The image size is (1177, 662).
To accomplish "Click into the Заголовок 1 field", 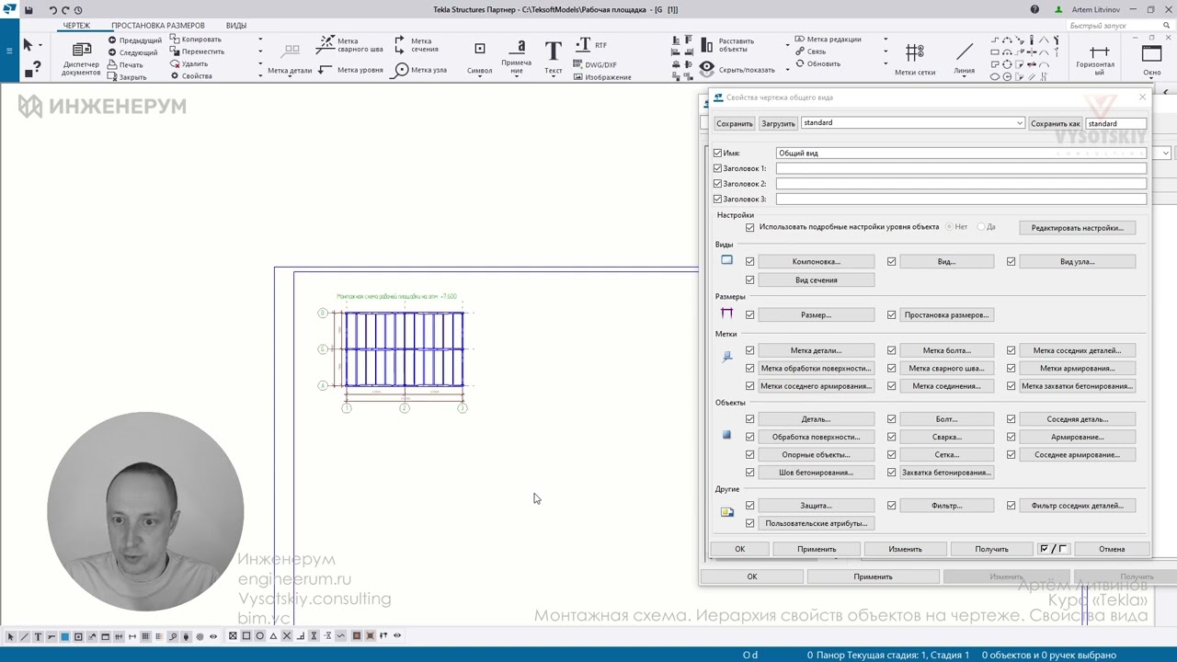I will (961, 168).
